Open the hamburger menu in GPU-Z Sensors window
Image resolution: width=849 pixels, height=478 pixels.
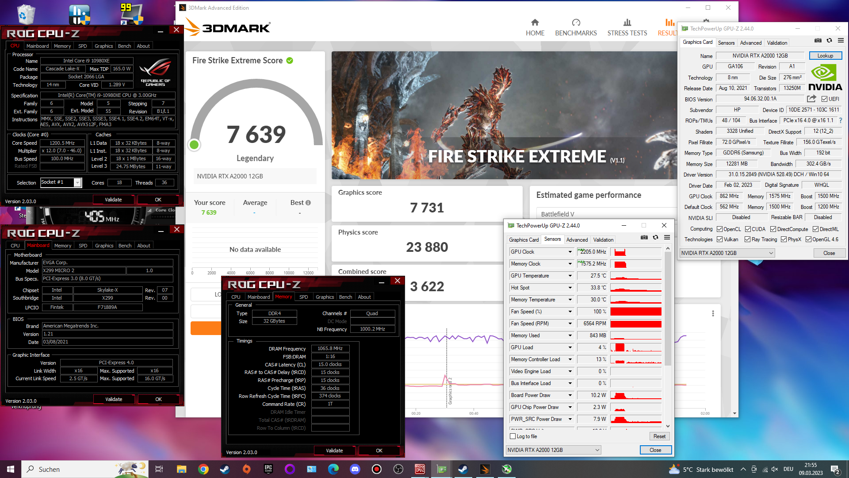667,238
